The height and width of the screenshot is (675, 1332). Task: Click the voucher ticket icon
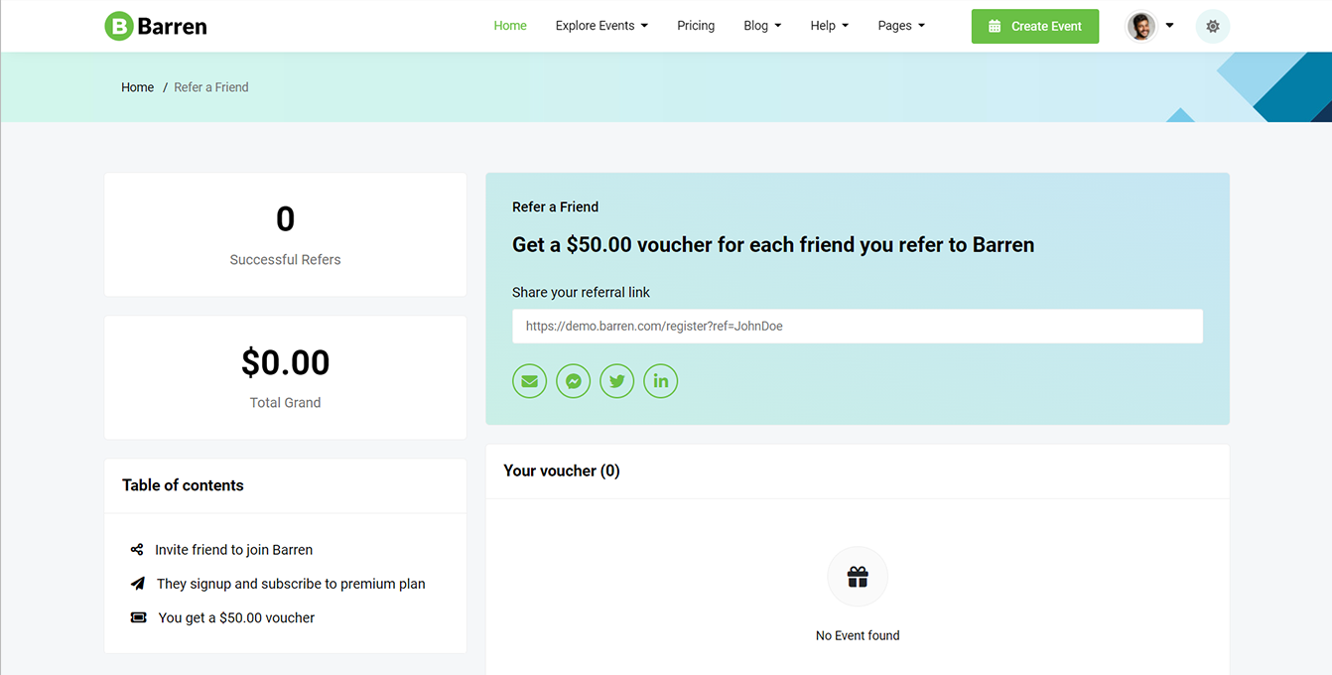pyautogui.click(x=139, y=617)
